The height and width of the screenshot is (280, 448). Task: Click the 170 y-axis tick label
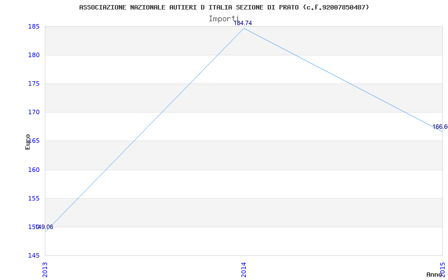(34, 113)
